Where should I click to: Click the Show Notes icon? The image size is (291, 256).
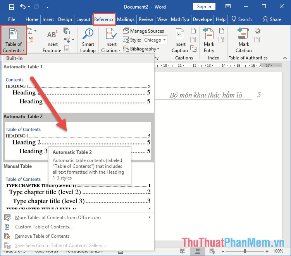[x=67, y=49]
